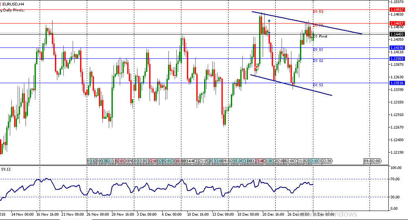The width and height of the screenshot is (408, 220).
Task: Click the RSI value 59.13 label
Action: click(x=5, y=170)
